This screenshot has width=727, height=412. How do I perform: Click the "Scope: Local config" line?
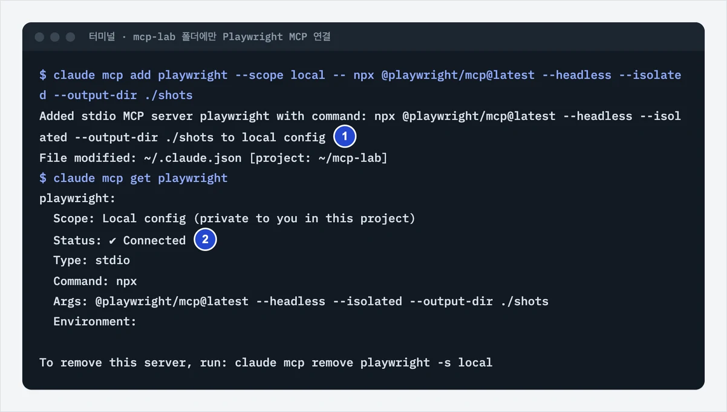234,218
